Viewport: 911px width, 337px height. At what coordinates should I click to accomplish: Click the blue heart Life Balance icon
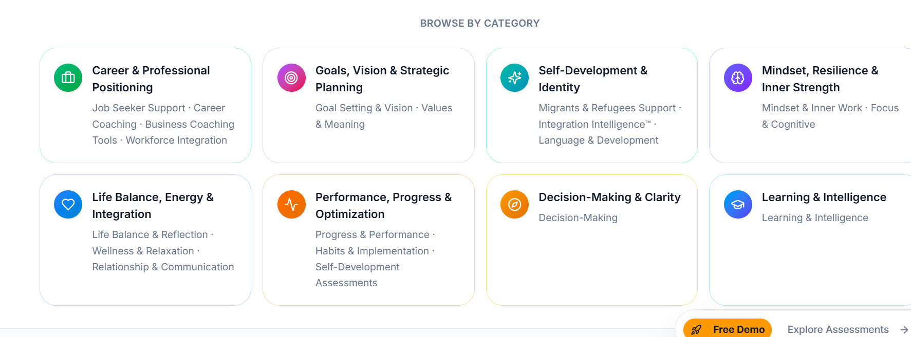(x=68, y=205)
